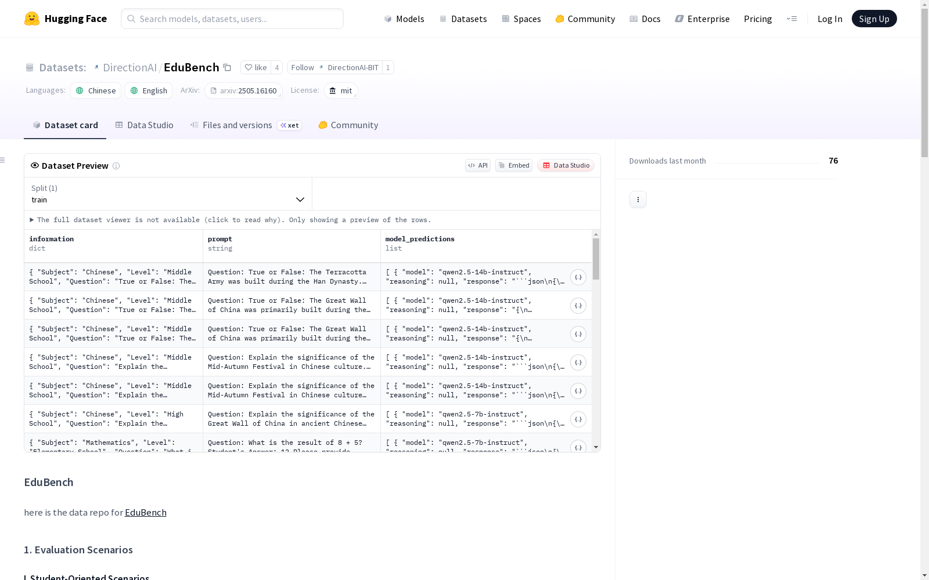Click the Datasets: breadcrumb label
The image size is (929, 580).
[63, 67]
